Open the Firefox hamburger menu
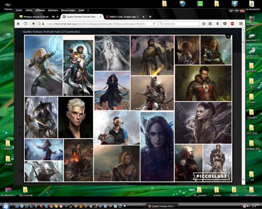262x209 pixels. tap(241, 24)
